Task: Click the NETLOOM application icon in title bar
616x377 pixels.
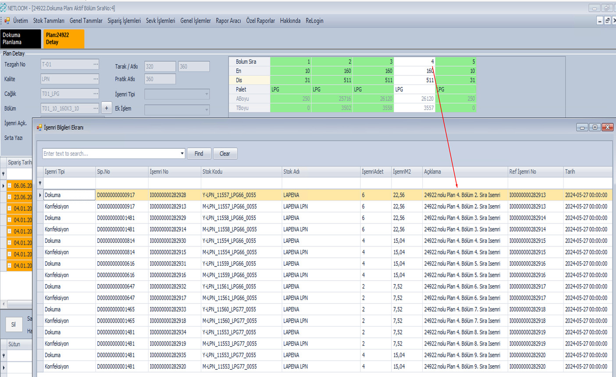Action: click(4, 8)
